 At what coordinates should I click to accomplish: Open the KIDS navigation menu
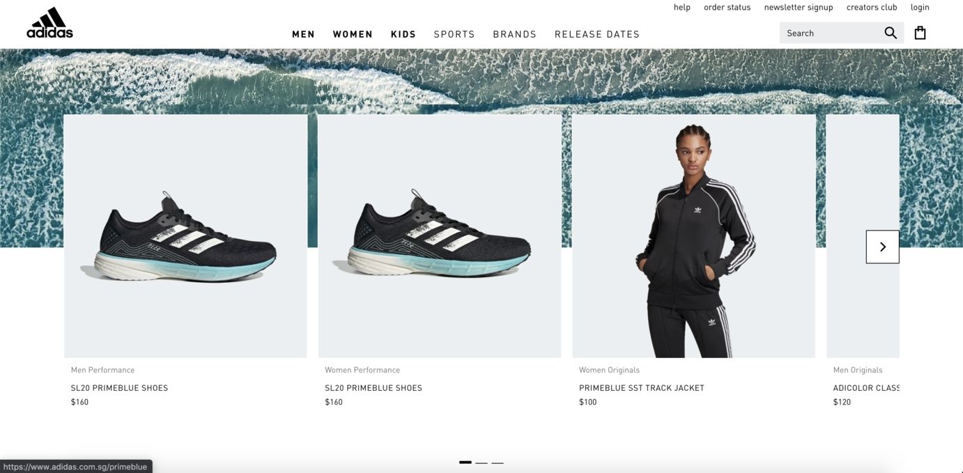click(403, 34)
